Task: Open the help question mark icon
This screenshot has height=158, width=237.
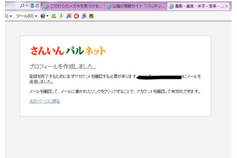Action: (x=43, y=16)
